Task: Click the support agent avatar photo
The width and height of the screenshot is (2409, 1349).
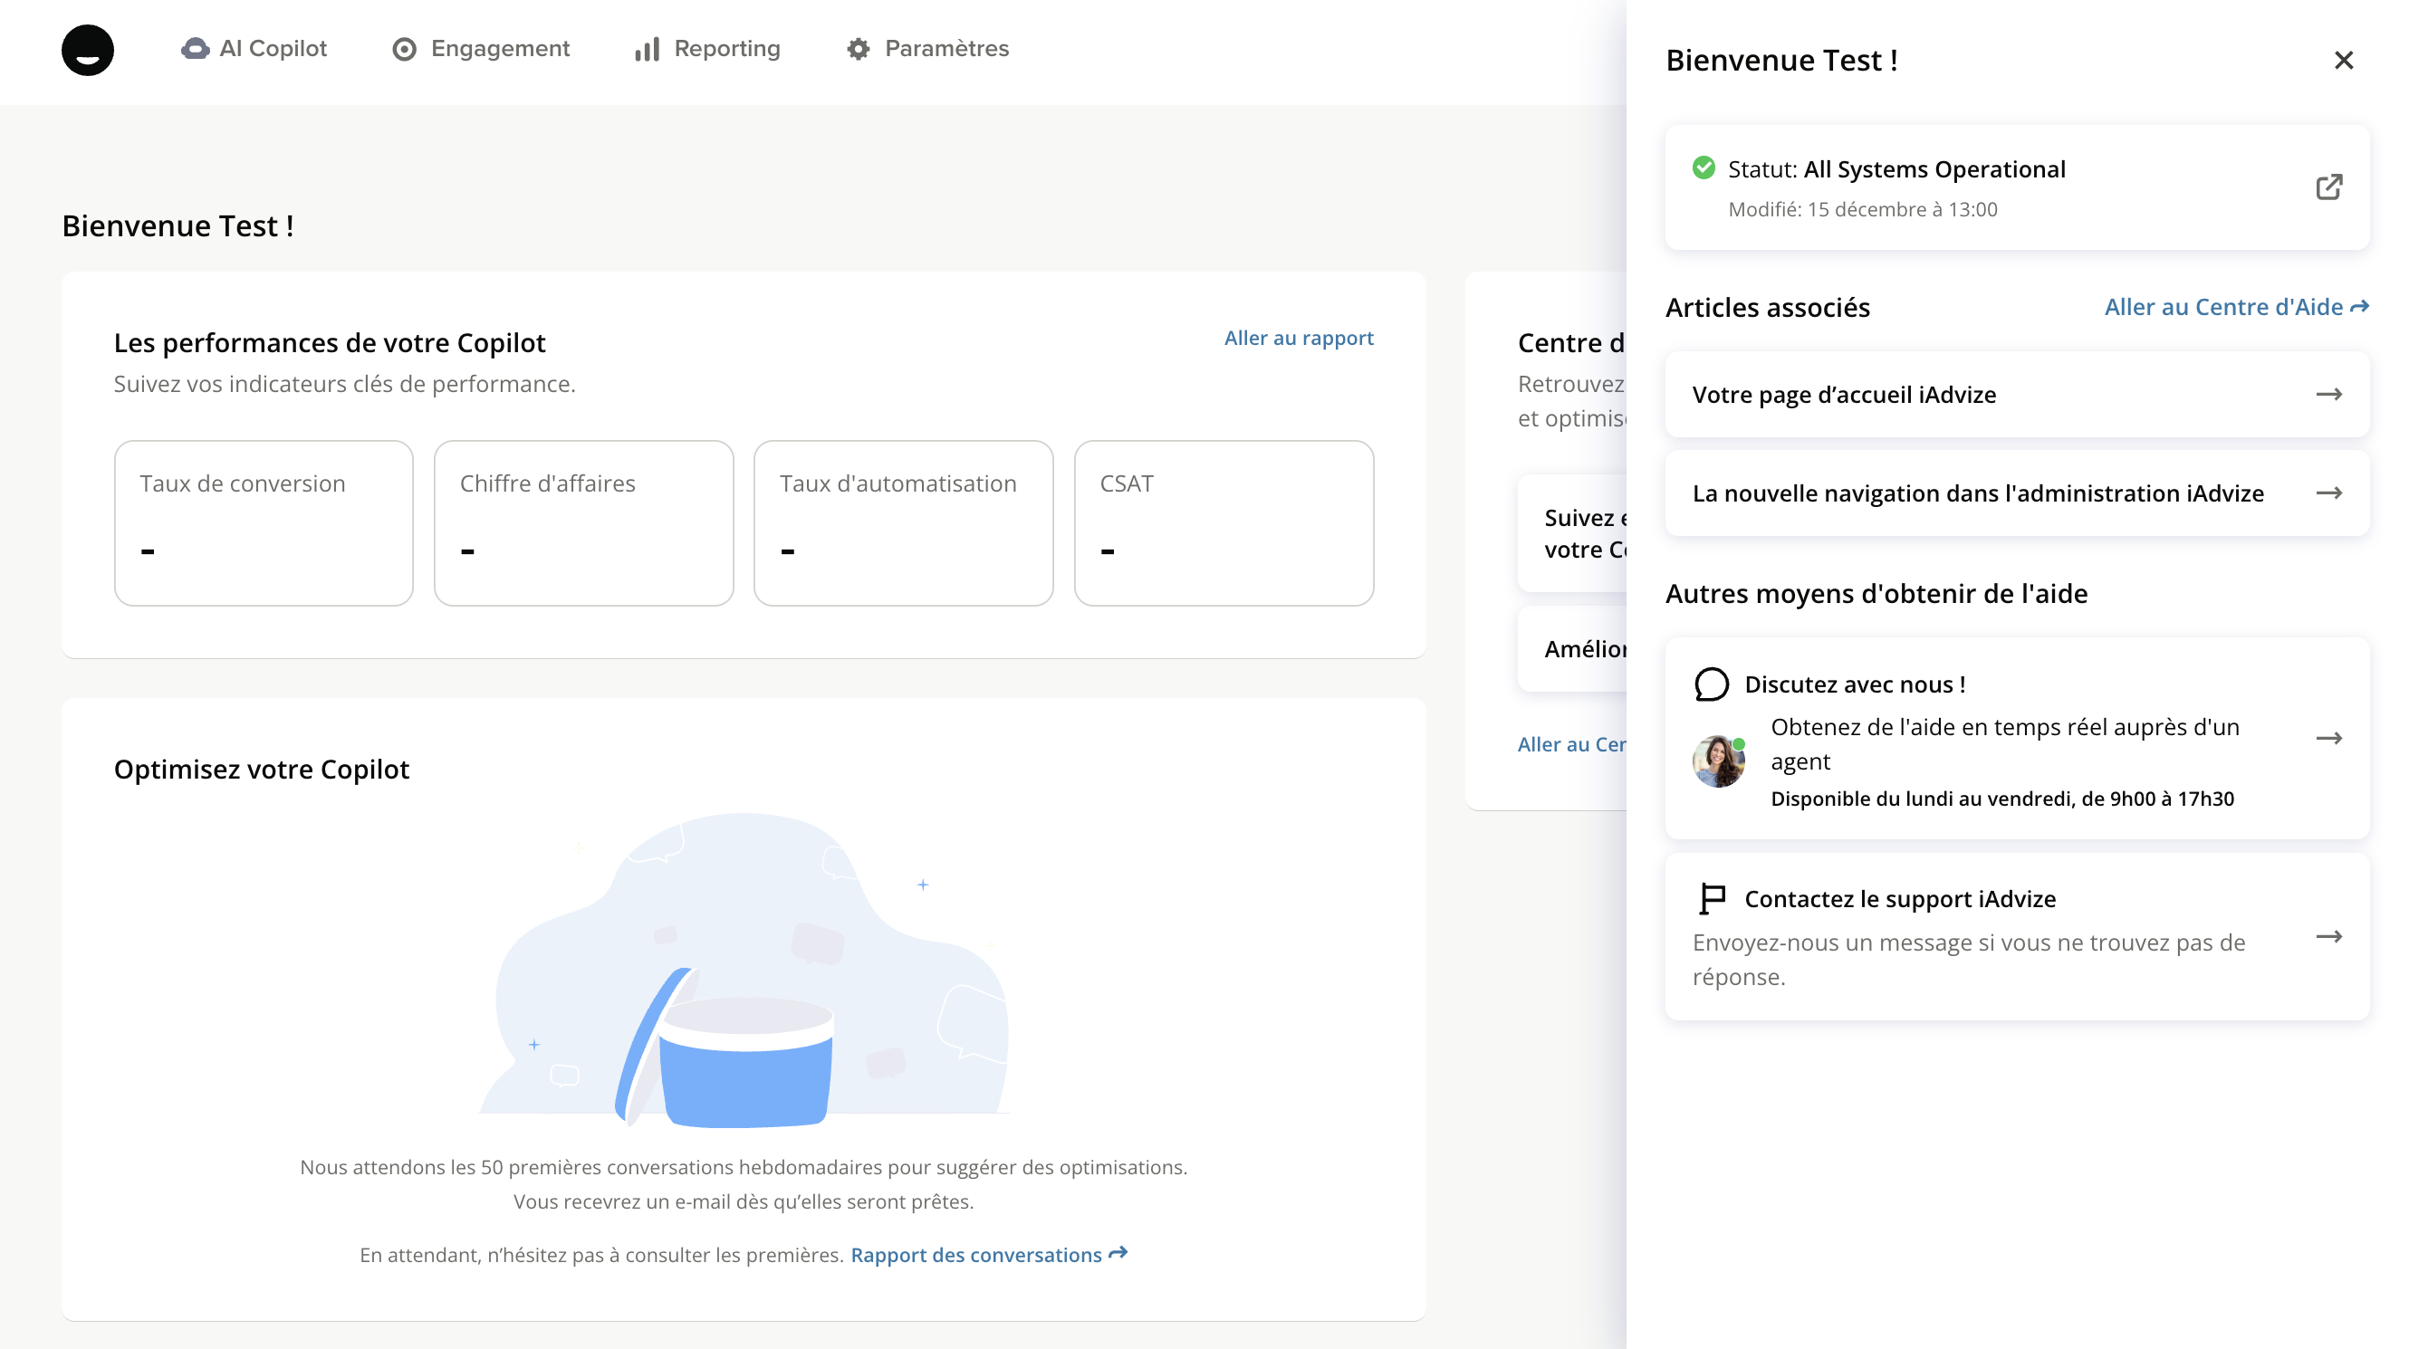Action: tap(1719, 761)
